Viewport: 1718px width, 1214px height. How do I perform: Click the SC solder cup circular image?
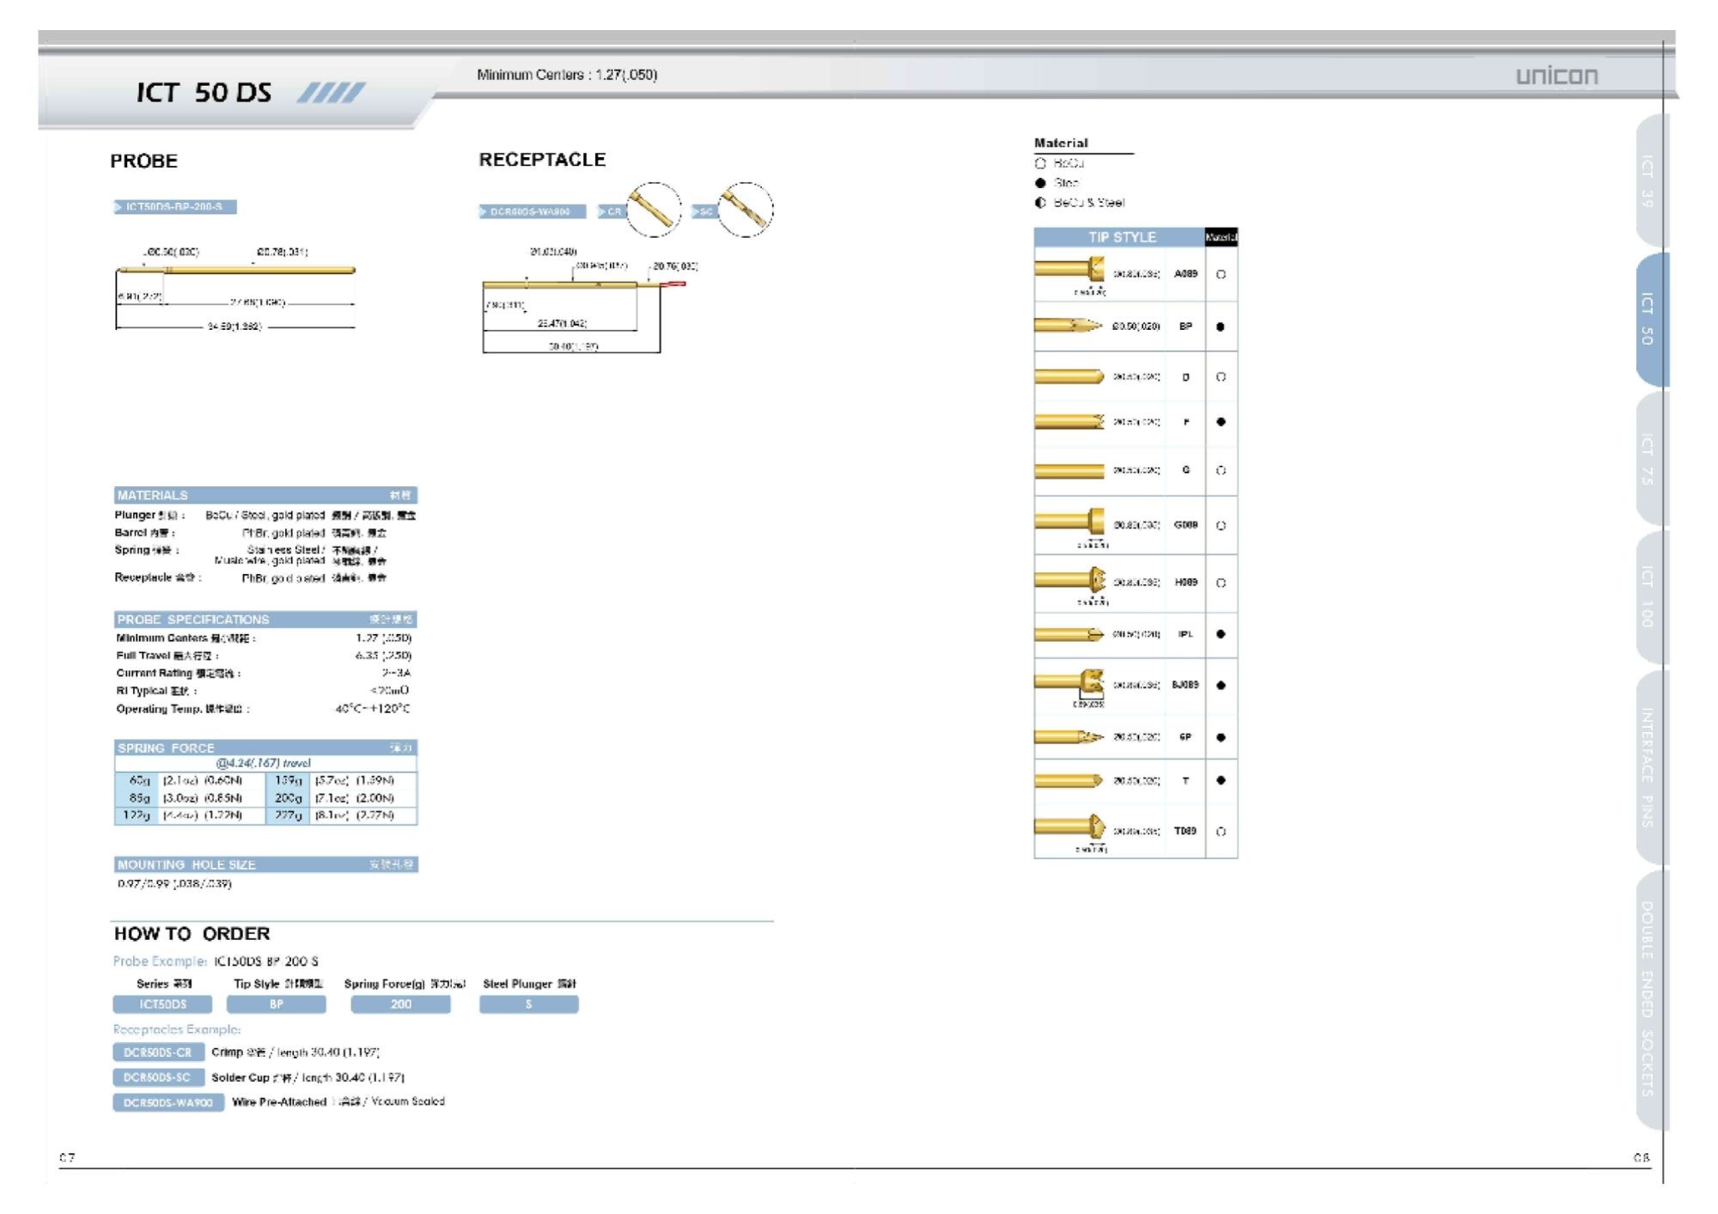coord(745,210)
